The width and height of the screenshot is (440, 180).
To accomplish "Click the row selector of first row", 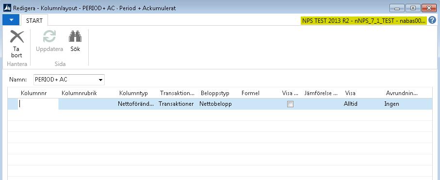I will (x=13, y=104).
